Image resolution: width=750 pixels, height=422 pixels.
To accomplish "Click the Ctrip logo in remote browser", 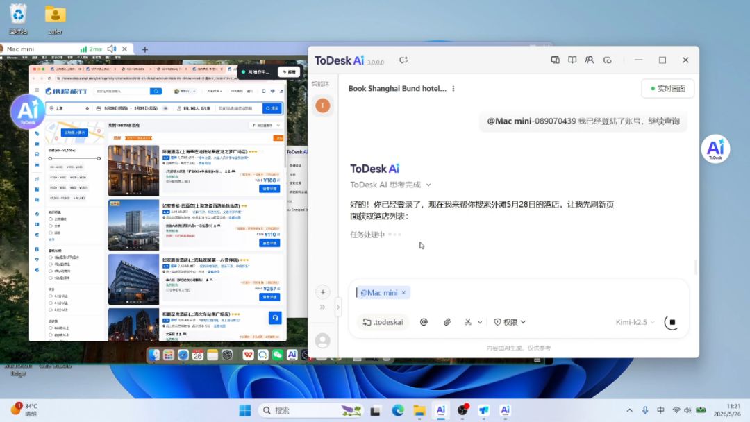I will pos(66,91).
